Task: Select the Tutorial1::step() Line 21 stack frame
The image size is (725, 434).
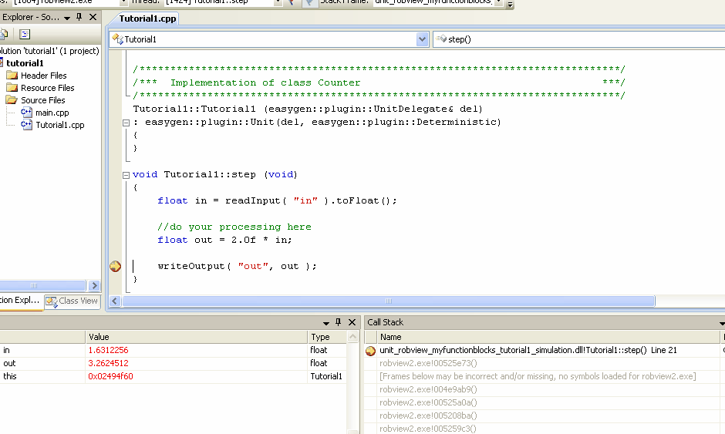Action: click(528, 350)
